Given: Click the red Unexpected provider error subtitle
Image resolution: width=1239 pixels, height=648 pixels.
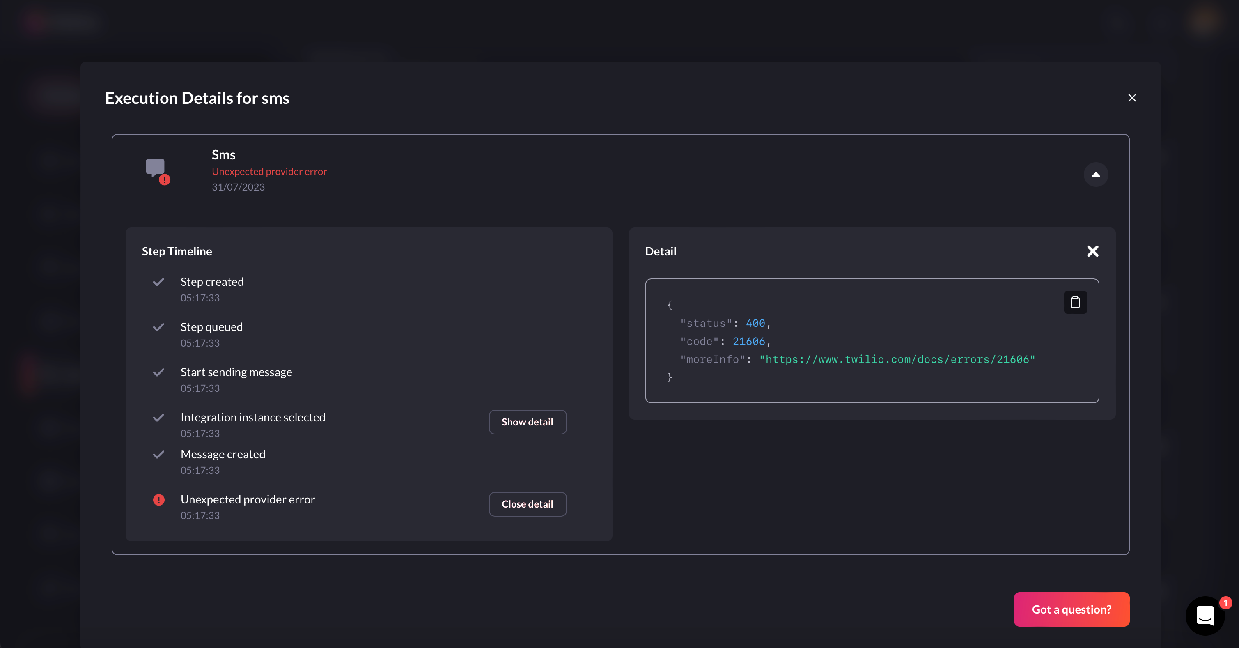Looking at the screenshot, I should point(269,171).
